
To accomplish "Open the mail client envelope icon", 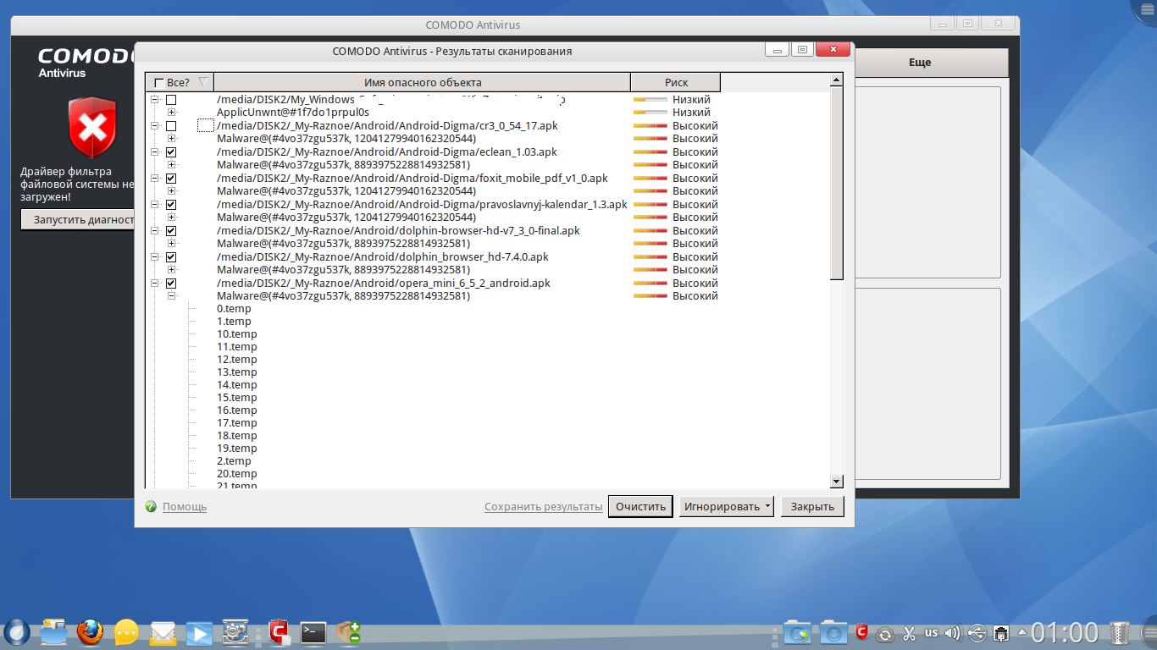I will [x=163, y=631].
